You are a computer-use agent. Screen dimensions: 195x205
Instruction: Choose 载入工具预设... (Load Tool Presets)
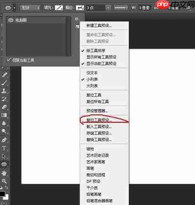(104, 127)
